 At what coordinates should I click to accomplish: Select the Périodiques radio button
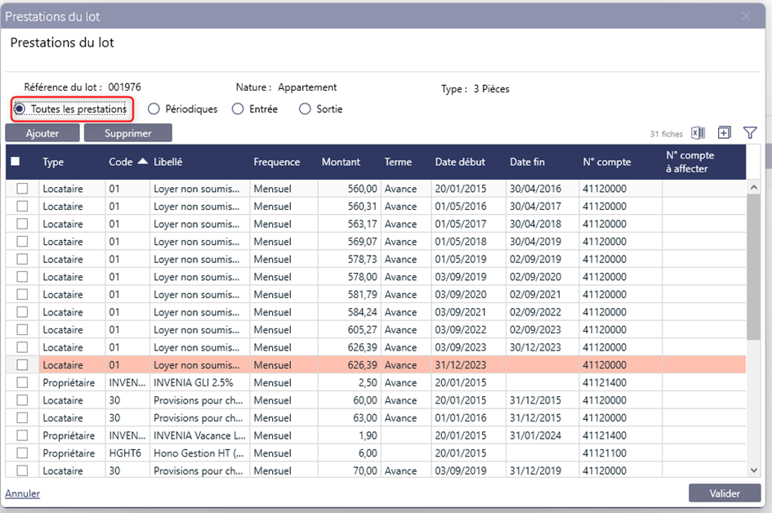154,109
